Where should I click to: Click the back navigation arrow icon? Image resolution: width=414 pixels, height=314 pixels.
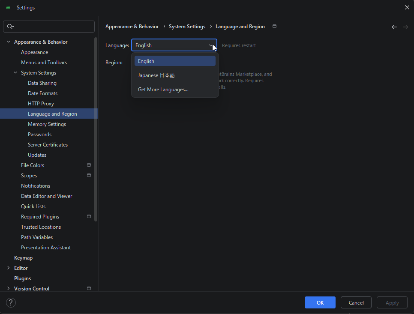394,27
